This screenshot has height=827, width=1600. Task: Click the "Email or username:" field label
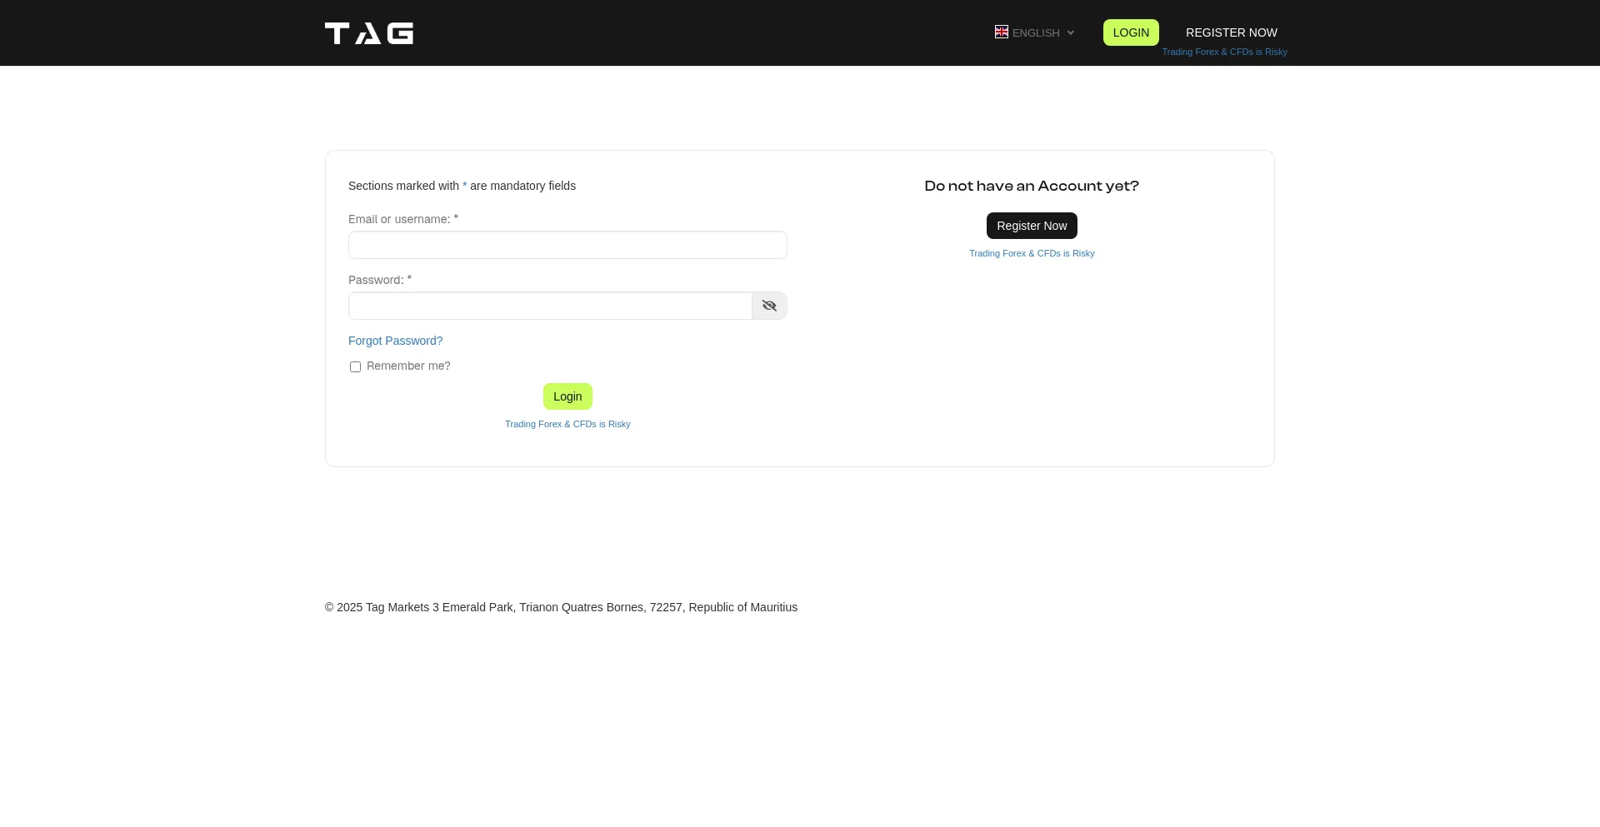399,219
